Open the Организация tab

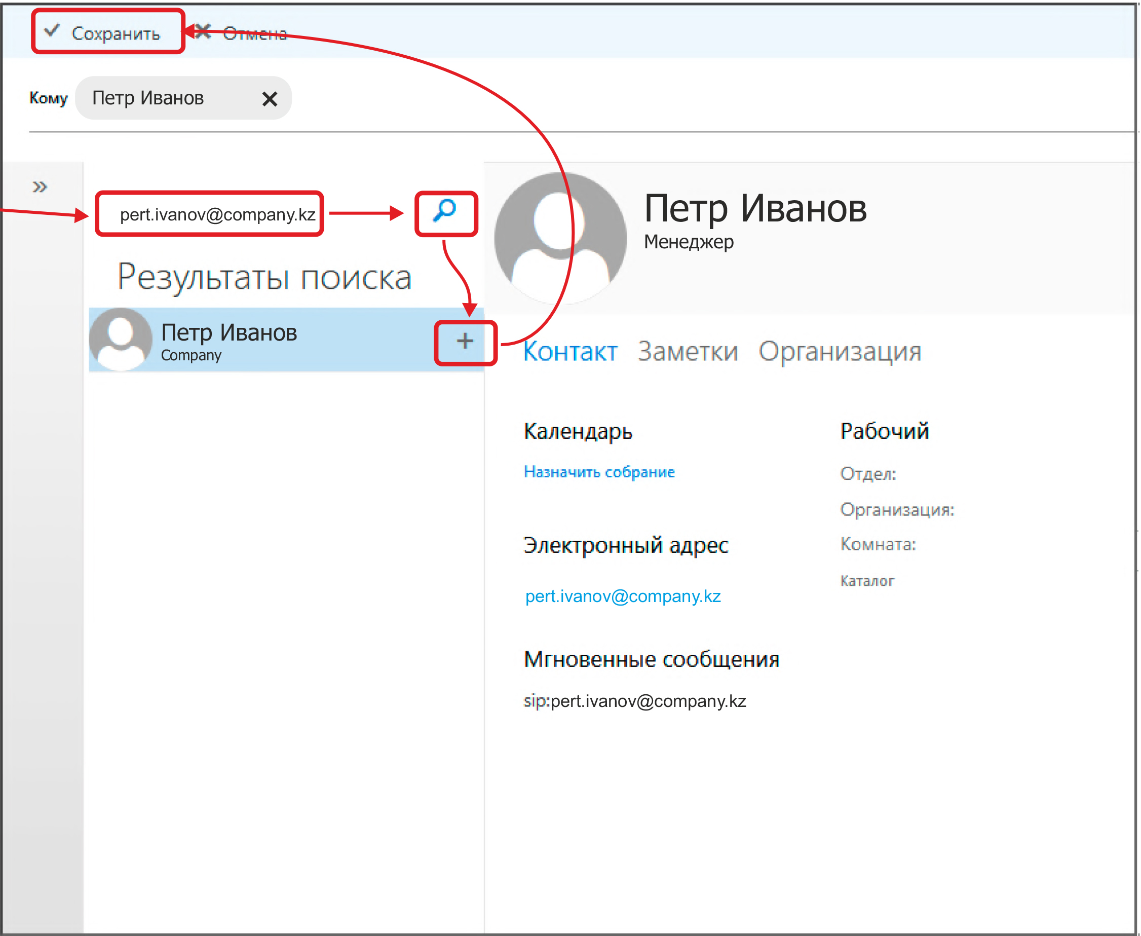(x=839, y=352)
